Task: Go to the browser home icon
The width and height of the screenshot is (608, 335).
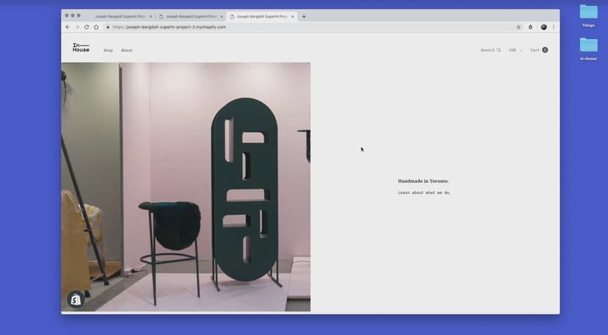Action: [96, 27]
